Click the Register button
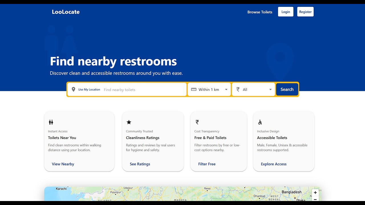 [x=305, y=12]
